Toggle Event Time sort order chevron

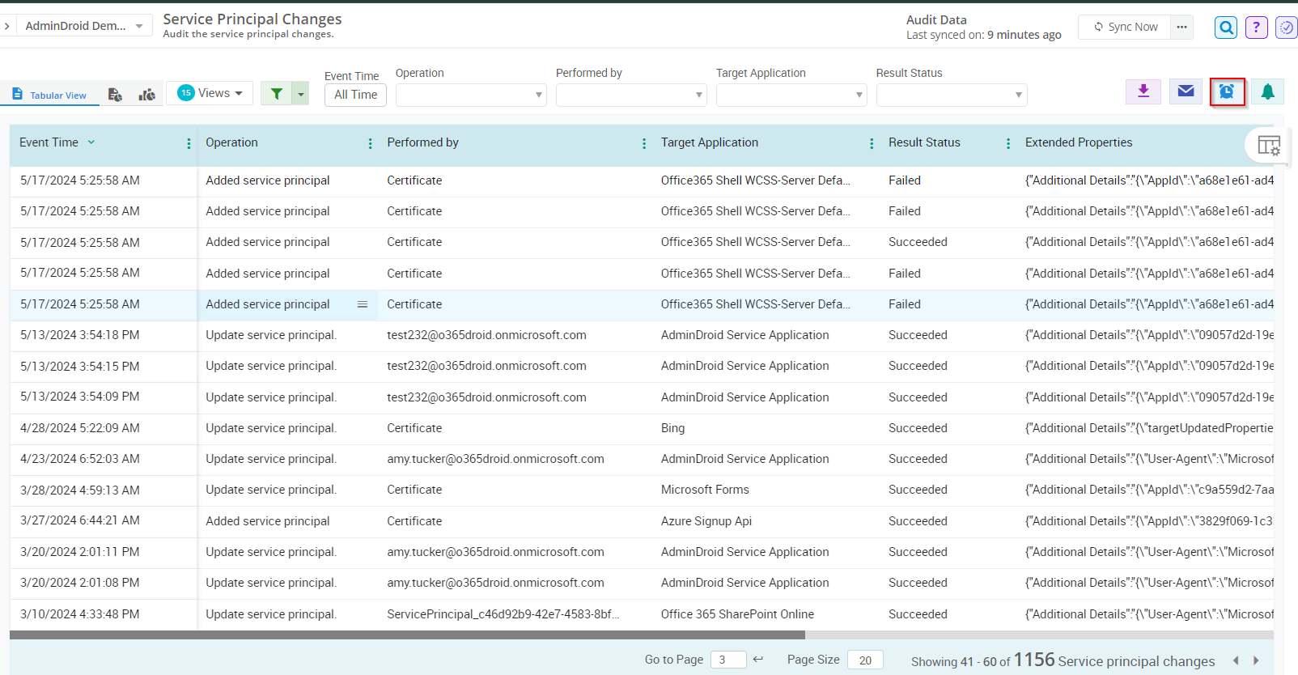[x=91, y=142]
